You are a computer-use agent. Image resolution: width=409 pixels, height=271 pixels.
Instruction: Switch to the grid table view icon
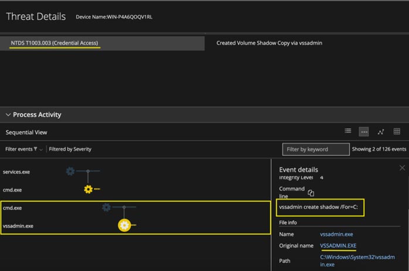click(x=397, y=132)
